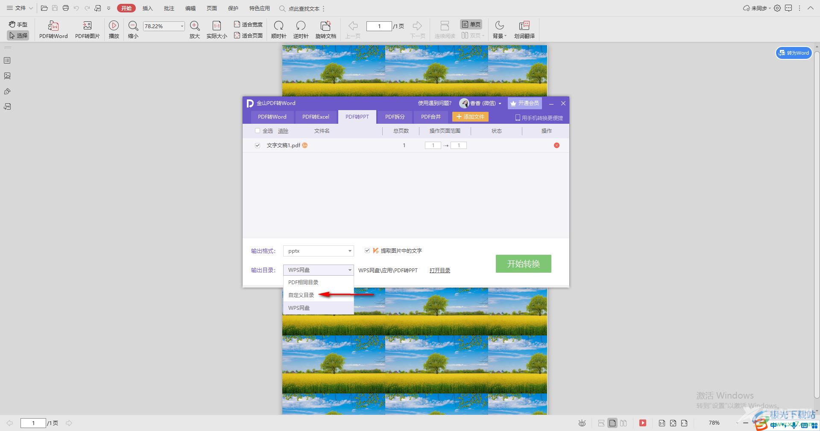Click 转为Word floating button
Screen dimensions: 820x431
pyautogui.click(x=794, y=53)
